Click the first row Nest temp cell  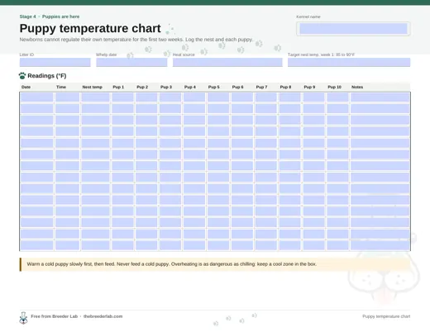coord(96,97)
